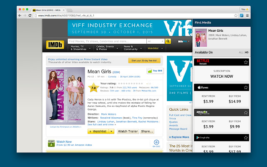This screenshot has height=167, width=267.
Task: Open the IMDbPro dropdown
Action: pos(184,41)
